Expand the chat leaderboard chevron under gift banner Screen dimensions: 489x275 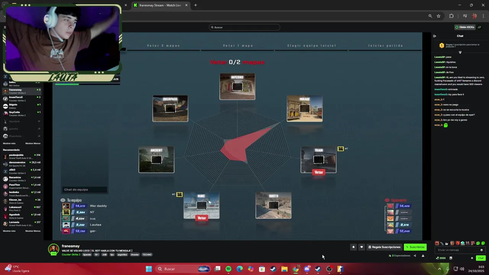460,52
